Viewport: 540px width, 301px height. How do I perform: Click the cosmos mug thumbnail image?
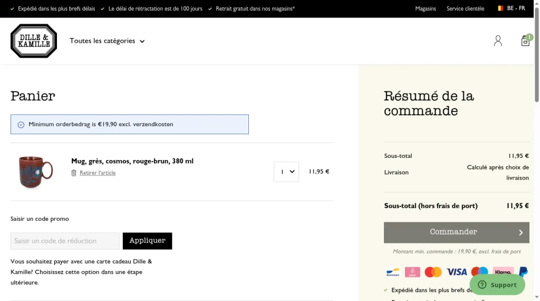coord(35,172)
